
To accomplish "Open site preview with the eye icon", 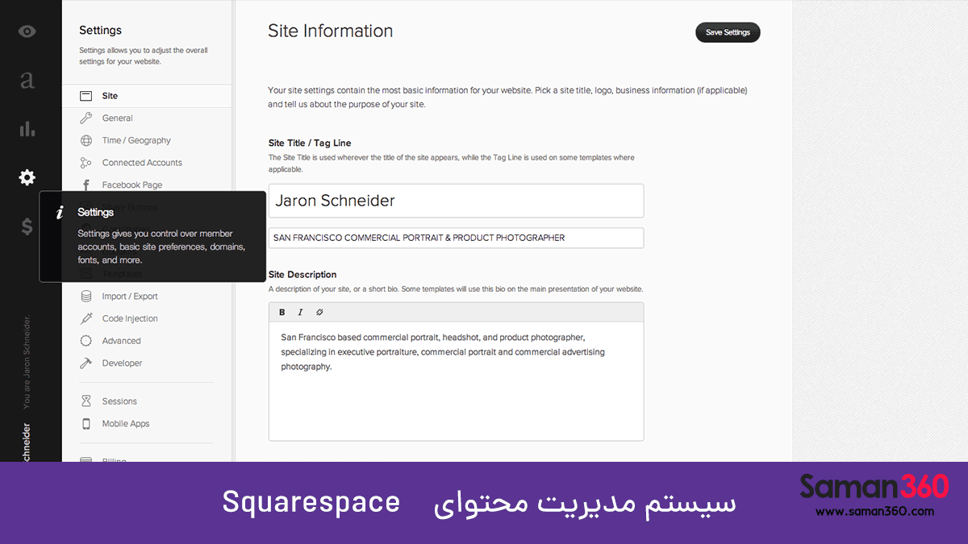I will [x=27, y=31].
